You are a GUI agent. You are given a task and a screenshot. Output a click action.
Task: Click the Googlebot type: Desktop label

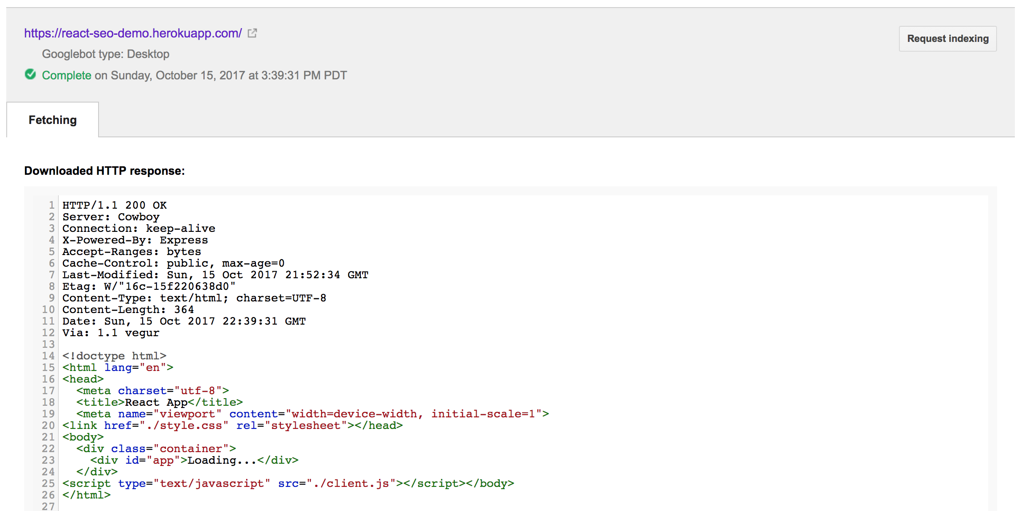point(105,54)
